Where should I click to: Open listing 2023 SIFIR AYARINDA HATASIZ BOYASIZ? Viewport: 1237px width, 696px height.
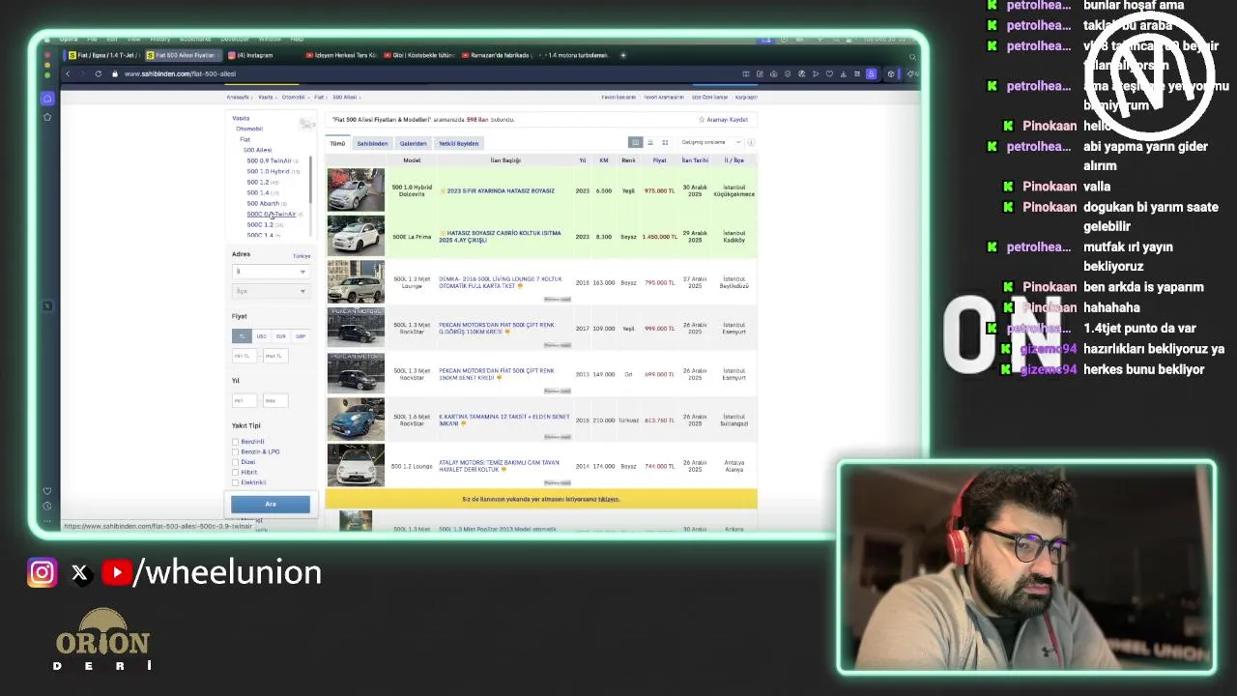point(501,191)
